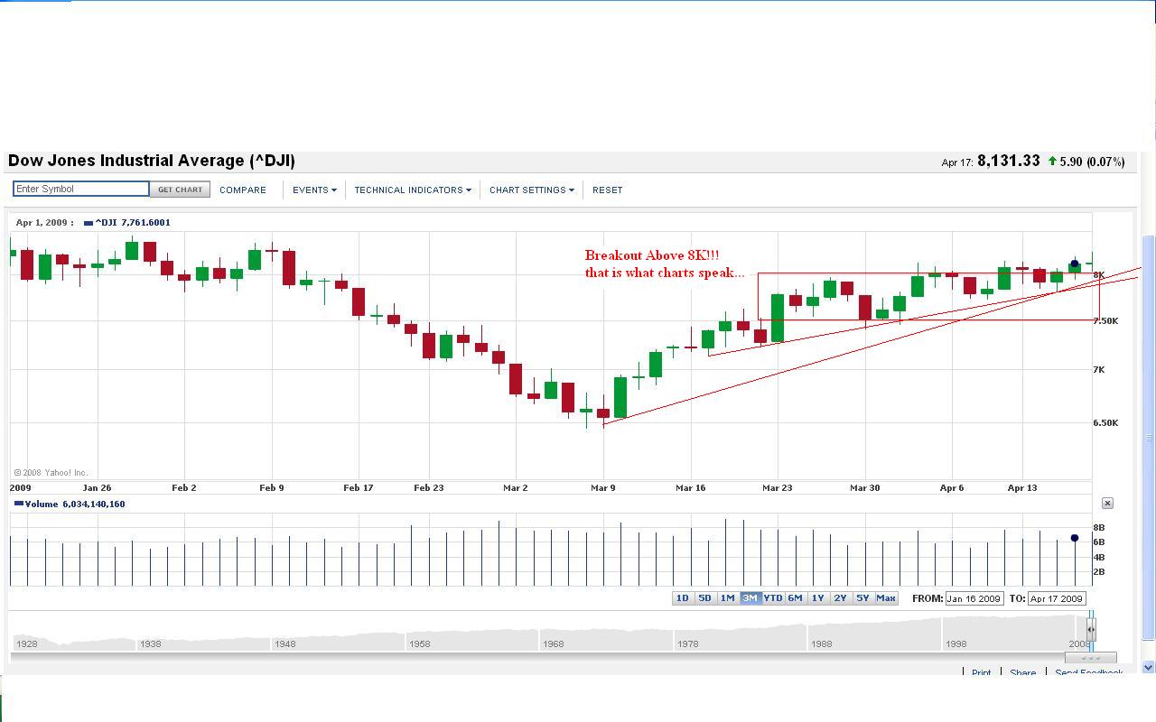Image resolution: width=1156 pixels, height=722 pixels.
Task: Click the Dow Jones Industrial Average title
Action: coord(152,161)
